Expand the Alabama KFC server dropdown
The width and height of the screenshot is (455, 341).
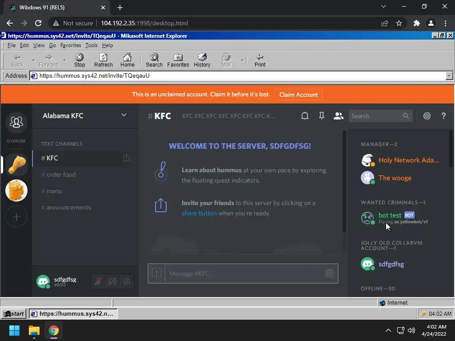(124, 115)
